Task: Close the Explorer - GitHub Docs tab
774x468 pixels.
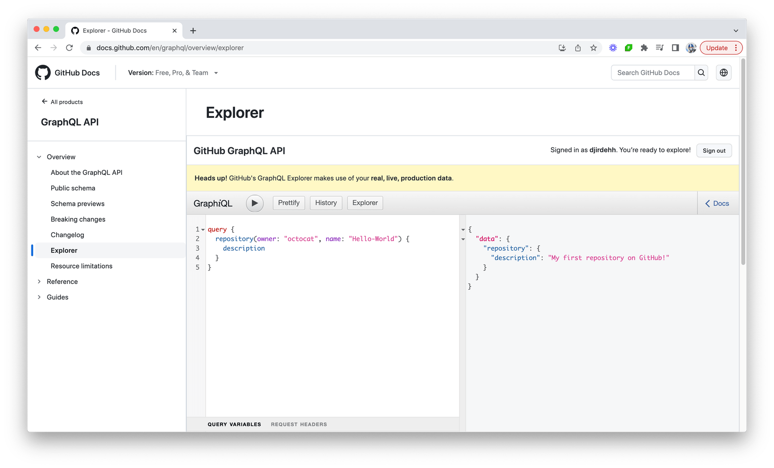Action: coord(175,30)
